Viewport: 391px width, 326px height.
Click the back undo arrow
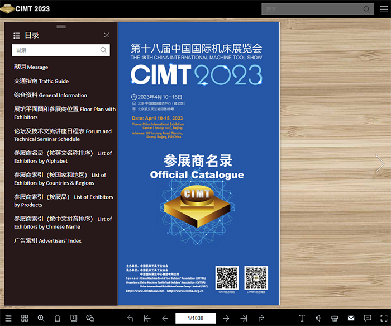(x=130, y=318)
